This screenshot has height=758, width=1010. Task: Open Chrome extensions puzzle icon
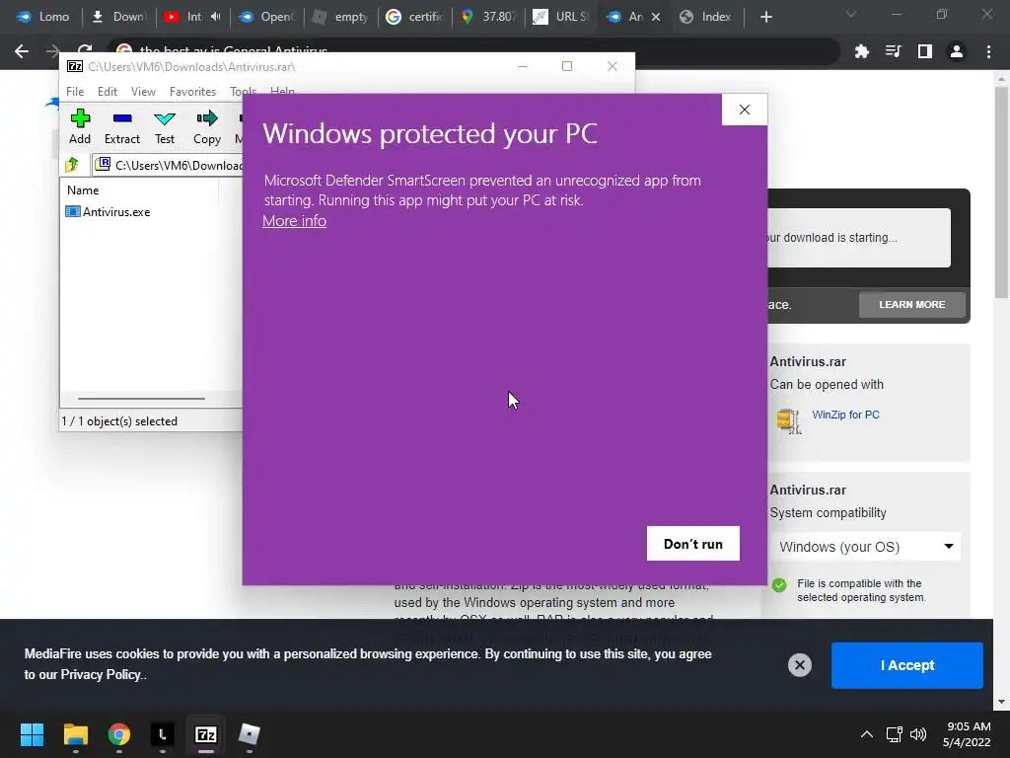[862, 51]
